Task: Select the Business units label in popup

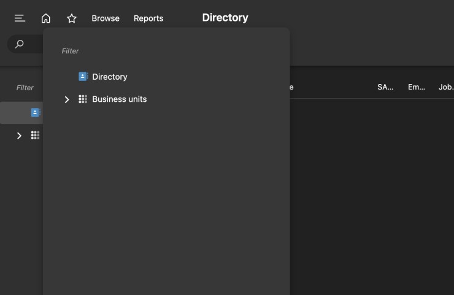Action: [119, 99]
